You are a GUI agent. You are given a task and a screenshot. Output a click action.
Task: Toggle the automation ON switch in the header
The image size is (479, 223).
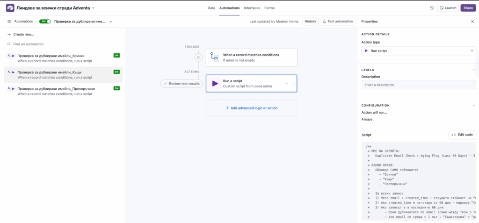pyautogui.click(x=45, y=22)
